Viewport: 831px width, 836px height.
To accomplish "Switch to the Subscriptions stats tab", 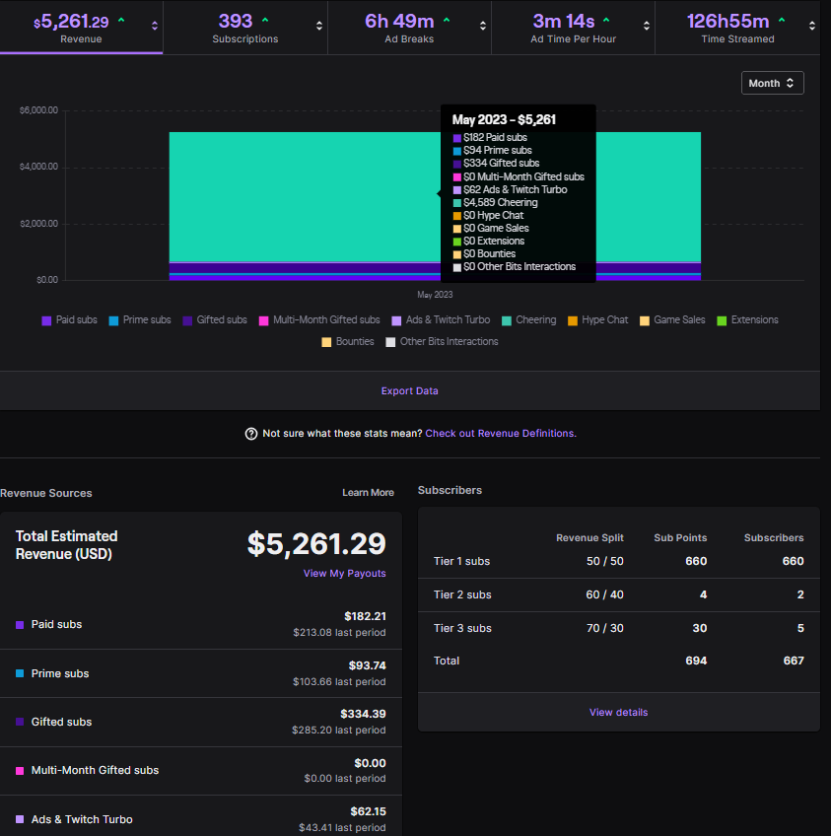I will click(x=243, y=28).
